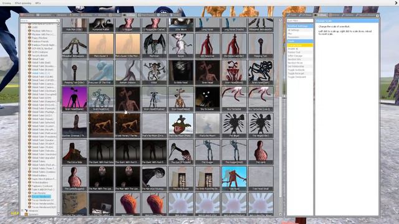Select the Peeping Tom spawn icon
This screenshot has width=399, height=224.
coord(261,45)
